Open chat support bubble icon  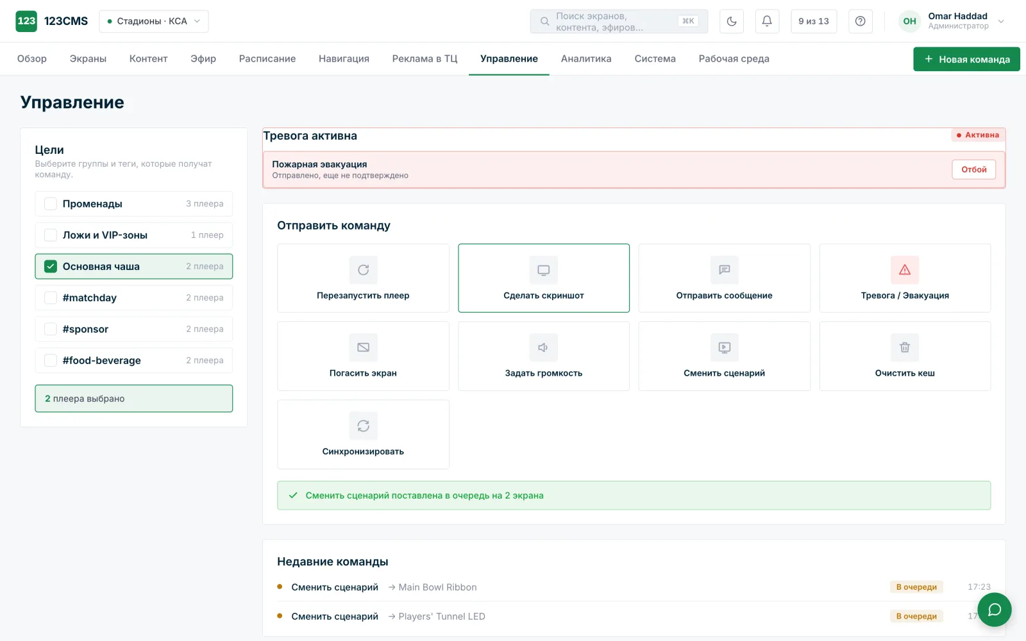tap(995, 610)
